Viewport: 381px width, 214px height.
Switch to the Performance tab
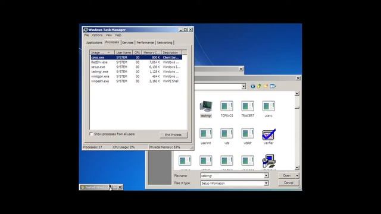click(145, 43)
